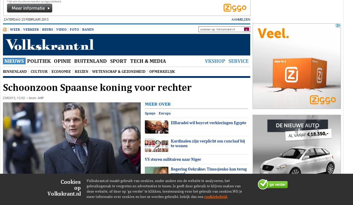
Task: Focus the zoeken op Volkskrant.nl field
Action: coord(221,29)
